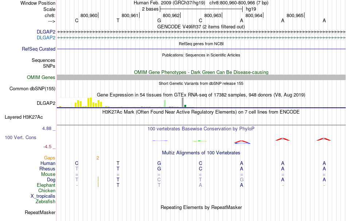Click the Publications Sequences in Scientific Articles title
This screenshot has width=346, height=221.
[201, 55]
